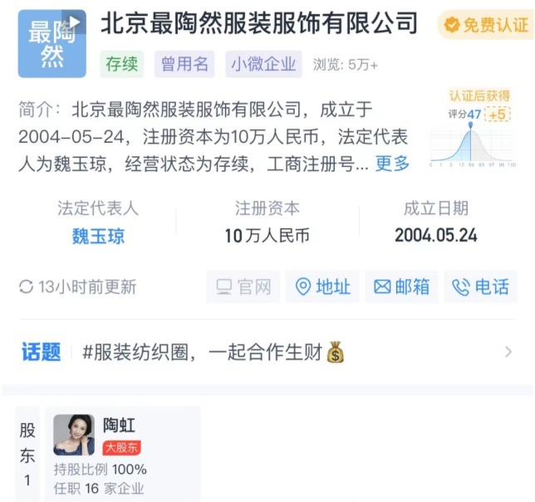Screen dimensions: 535x502
Task: Click the 最陶然 company logo thumbnail
Action: click(52, 44)
